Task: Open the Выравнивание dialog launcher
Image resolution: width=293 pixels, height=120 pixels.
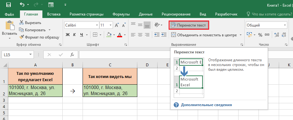Action: [x=242, y=45]
